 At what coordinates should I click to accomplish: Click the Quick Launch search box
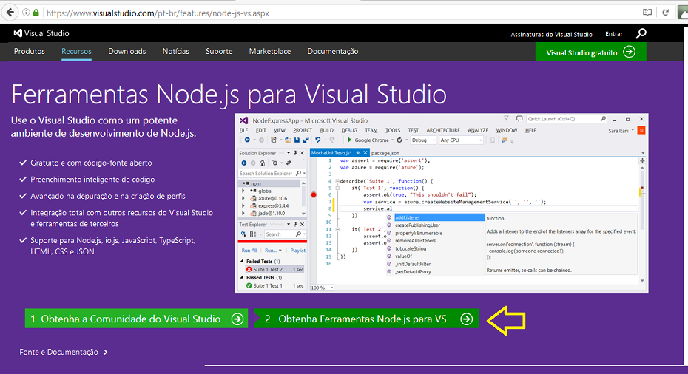567,119
